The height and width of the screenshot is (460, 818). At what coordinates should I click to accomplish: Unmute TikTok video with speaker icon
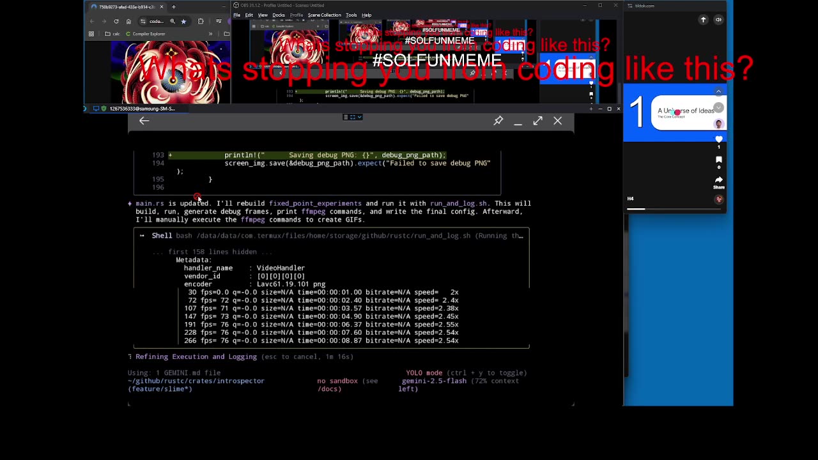click(718, 20)
